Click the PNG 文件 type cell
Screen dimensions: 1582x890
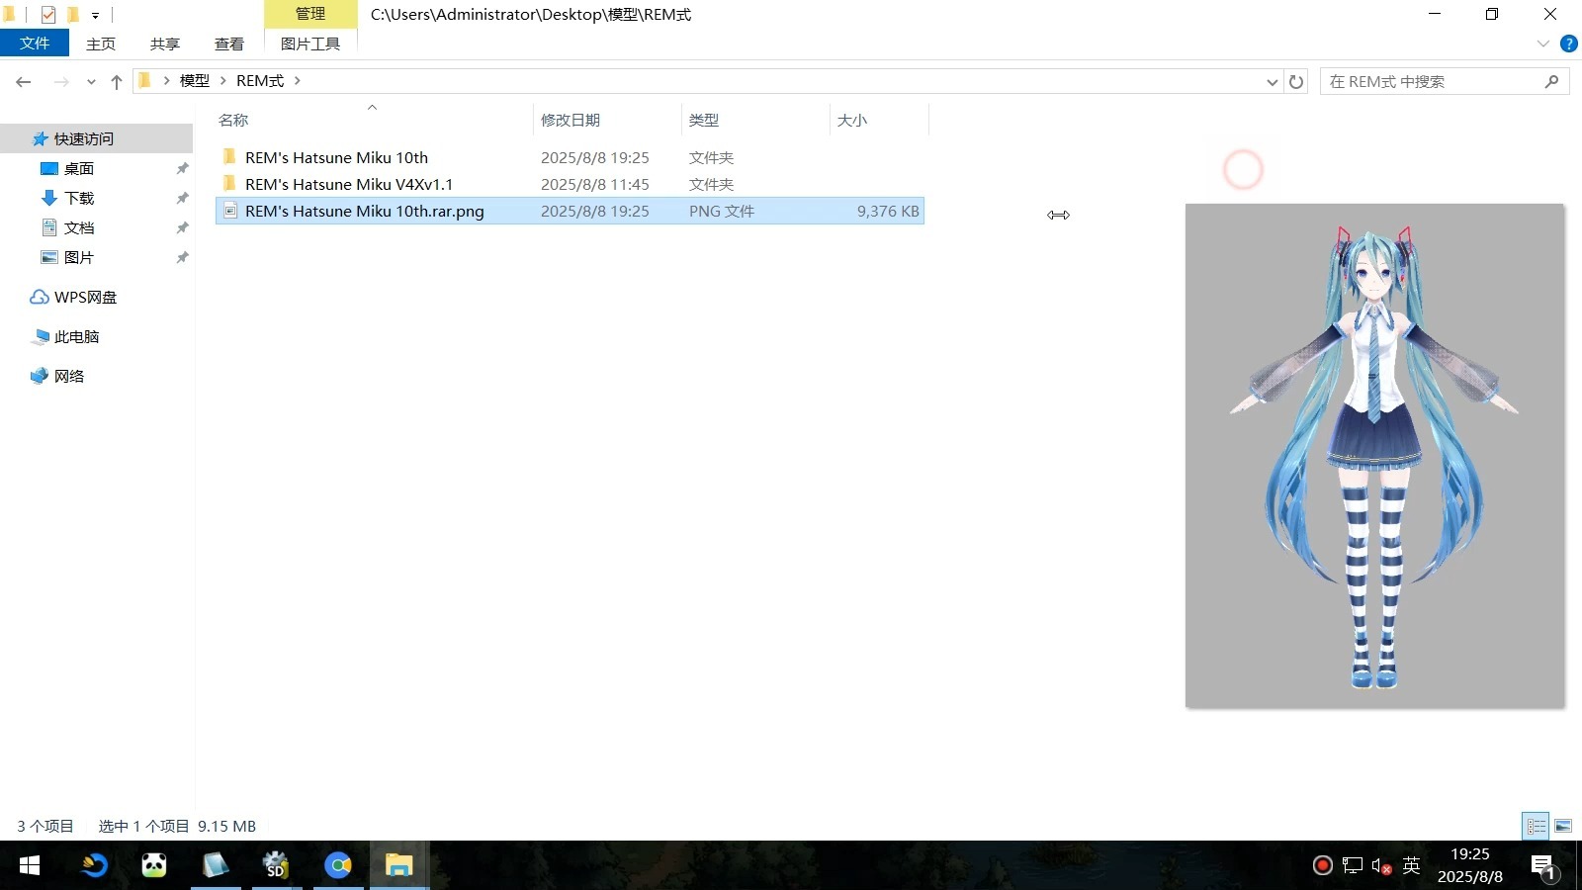pyautogui.click(x=722, y=211)
